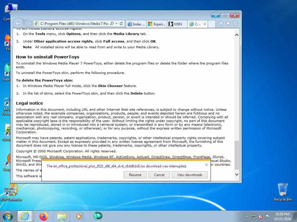Open Windows Explorer from the taskbar folder icon

pos(62,217)
